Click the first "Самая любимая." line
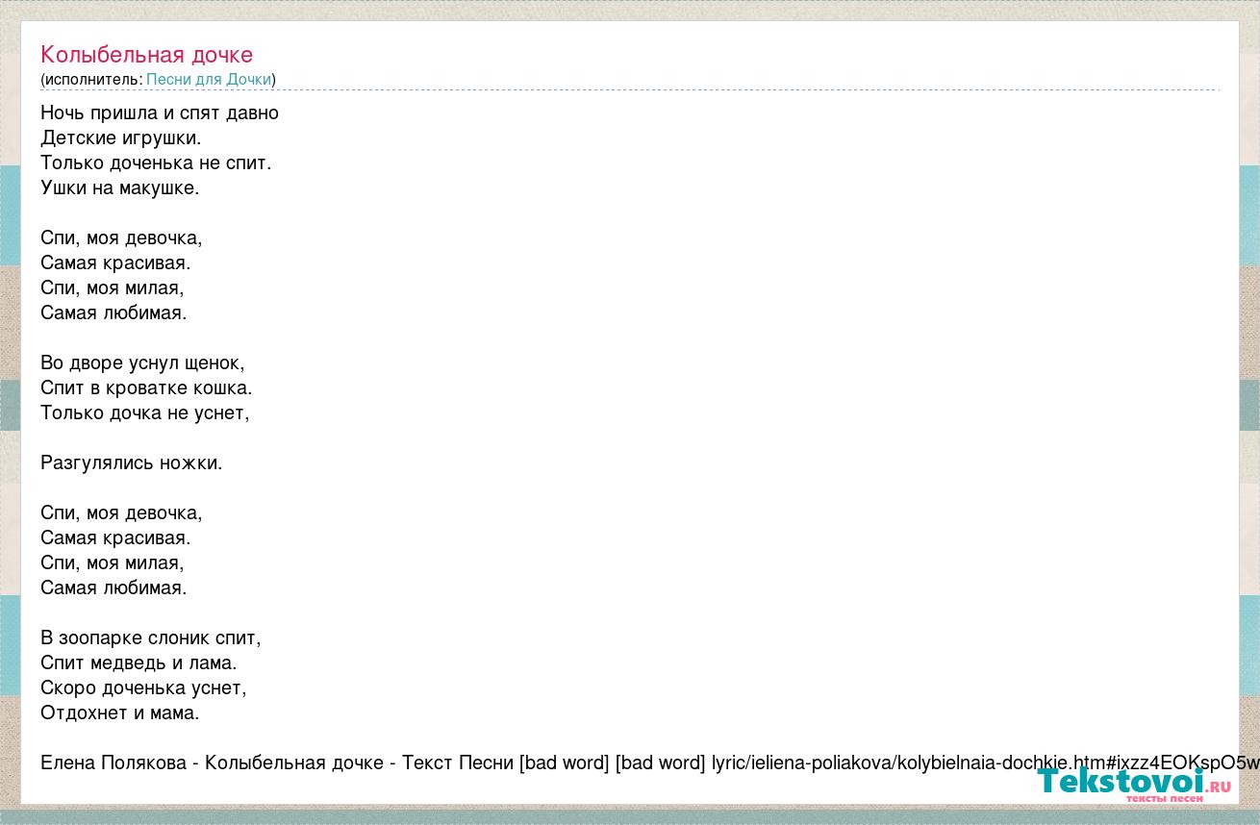1260x825 pixels. point(113,312)
